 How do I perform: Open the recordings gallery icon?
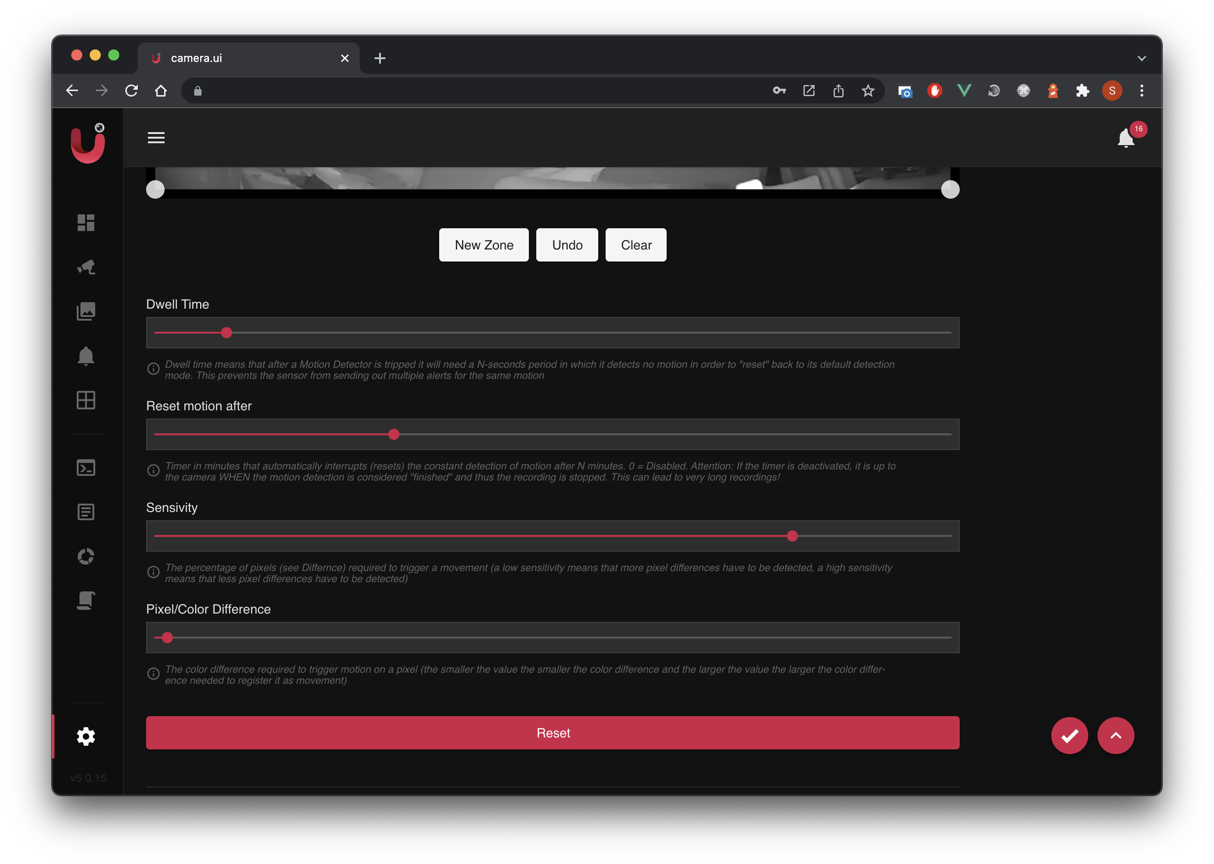[86, 311]
